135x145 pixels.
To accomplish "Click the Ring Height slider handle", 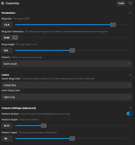I will (72, 50).
